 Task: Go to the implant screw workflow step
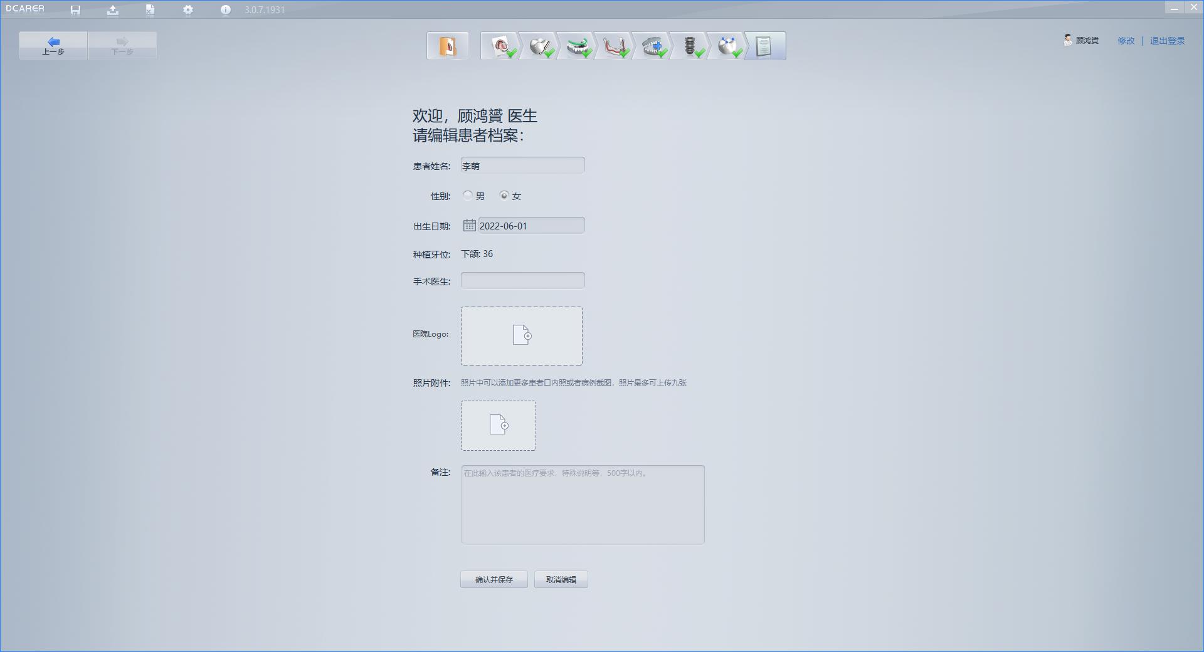click(690, 46)
